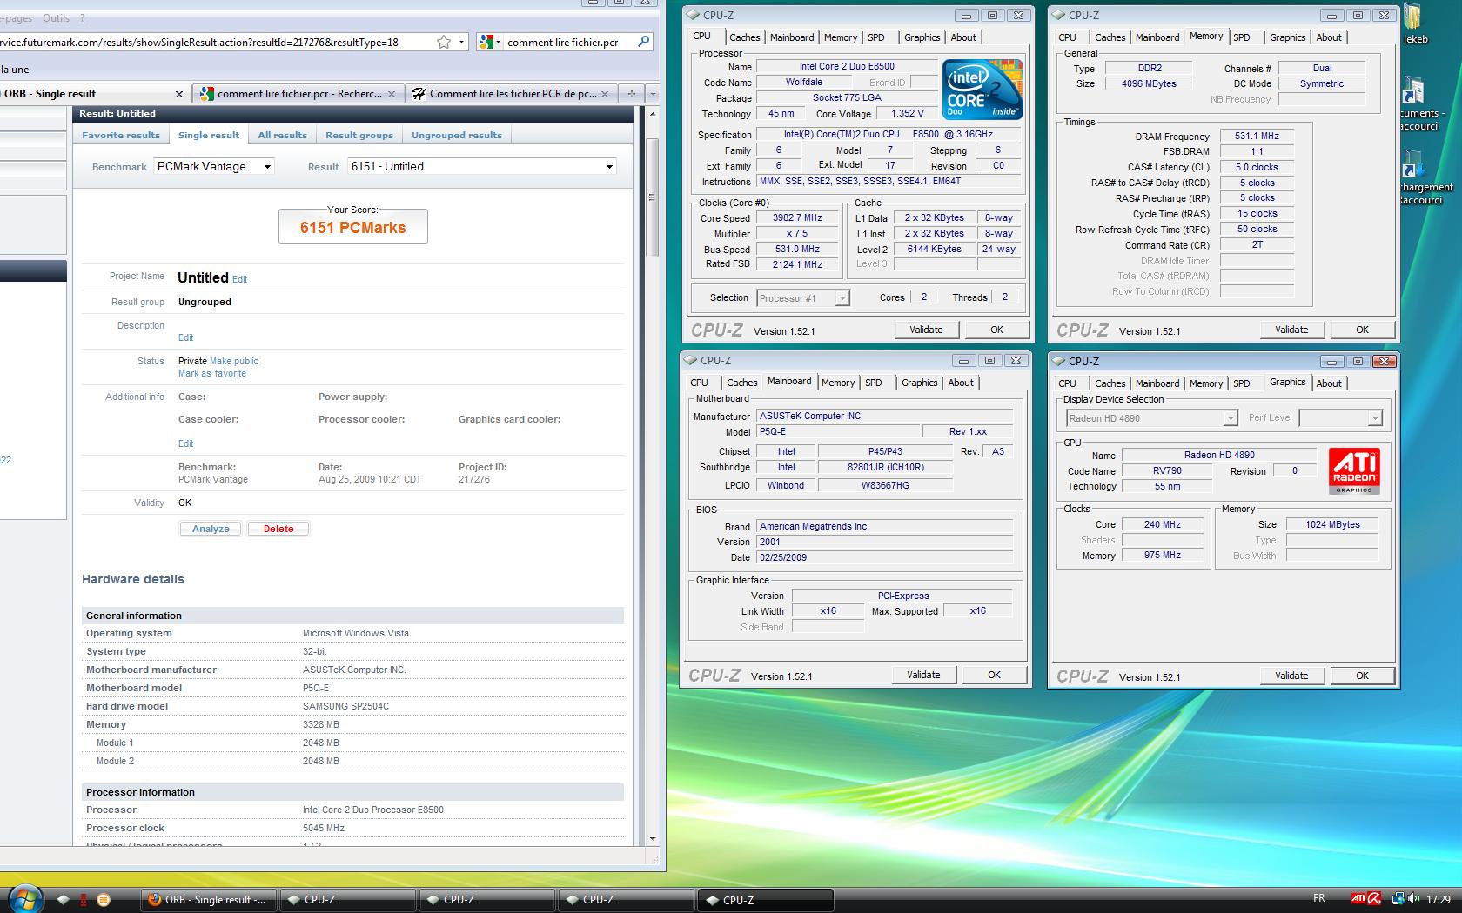Image resolution: width=1462 pixels, height=913 pixels.
Task: Click red quick launch icon in taskbar
Action: pos(84,900)
